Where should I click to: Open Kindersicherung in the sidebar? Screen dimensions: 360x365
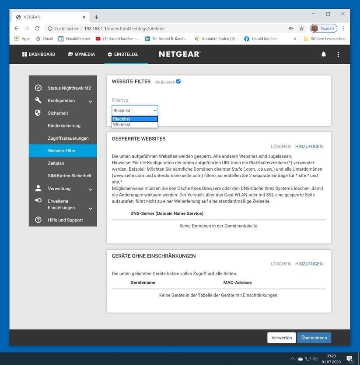tap(64, 126)
